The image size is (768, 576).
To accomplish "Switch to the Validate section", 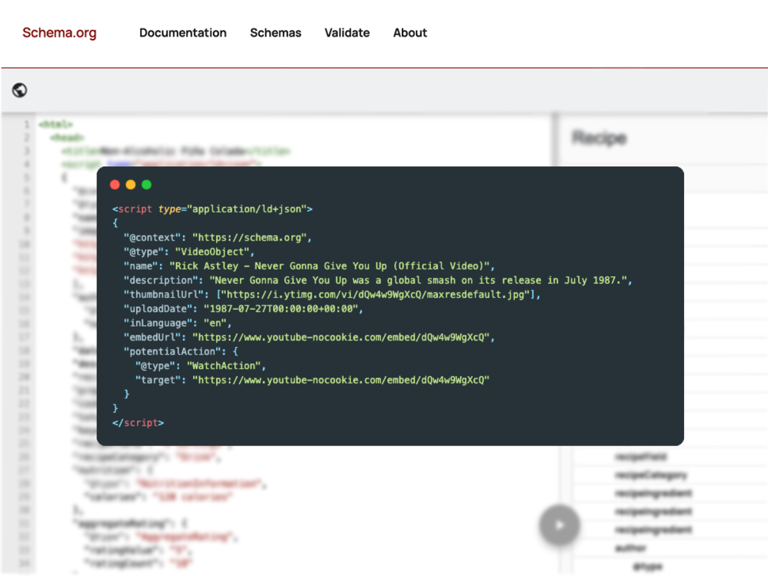I will 347,33.
